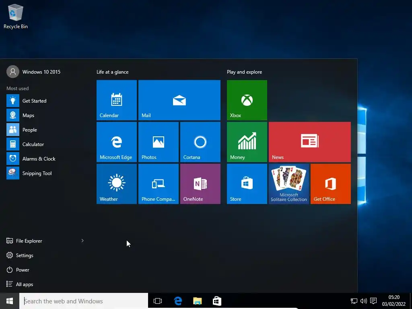Click the network icon in system tray
This screenshot has width=412, height=309.
354,301
